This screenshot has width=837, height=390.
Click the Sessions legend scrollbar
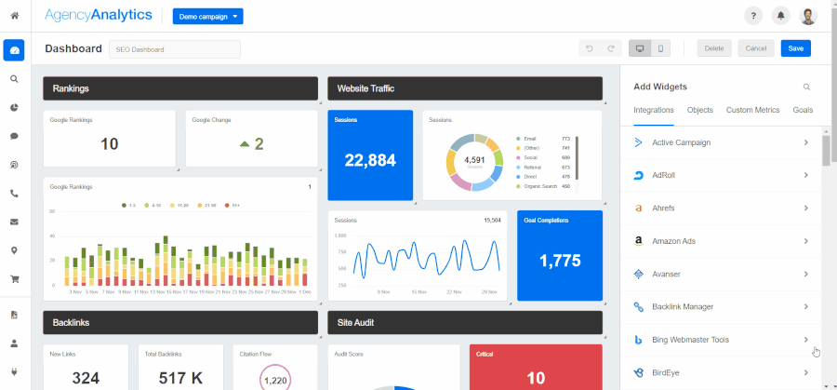tap(577, 158)
